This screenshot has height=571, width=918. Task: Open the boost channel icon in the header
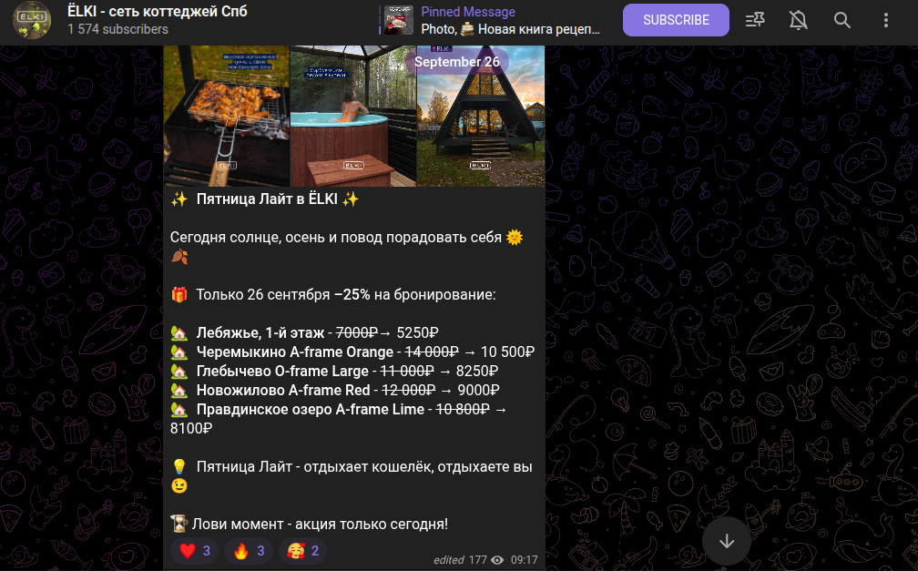pyautogui.click(x=755, y=20)
